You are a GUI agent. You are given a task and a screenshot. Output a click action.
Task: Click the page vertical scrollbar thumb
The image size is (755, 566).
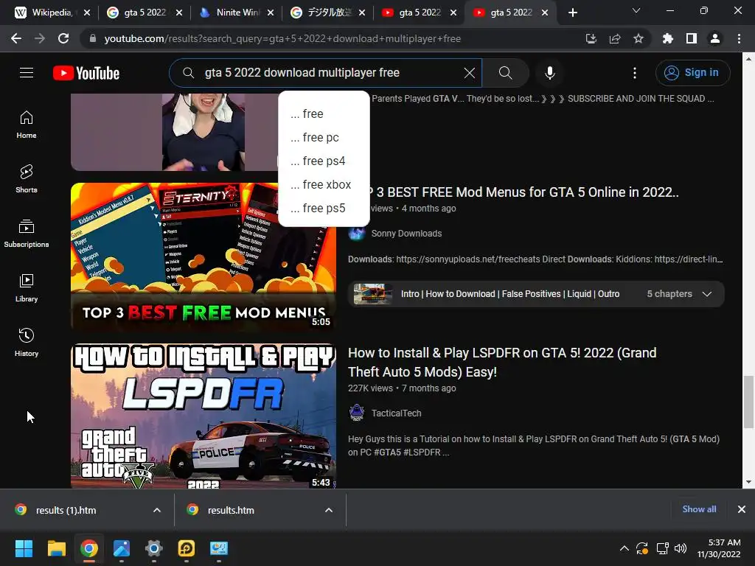point(748,402)
